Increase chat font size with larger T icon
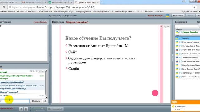 (40, 71)
